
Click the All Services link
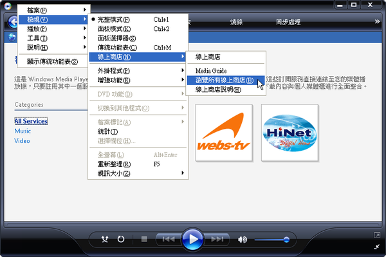31,121
